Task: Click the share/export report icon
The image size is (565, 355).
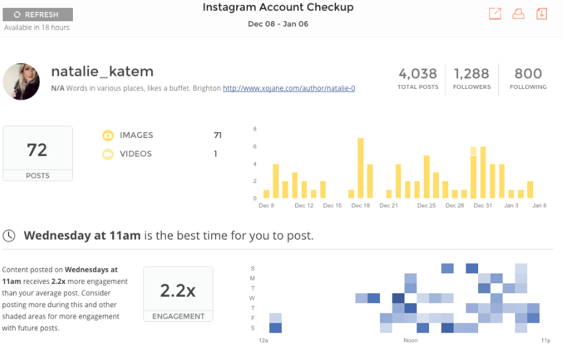Action: coord(495,13)
